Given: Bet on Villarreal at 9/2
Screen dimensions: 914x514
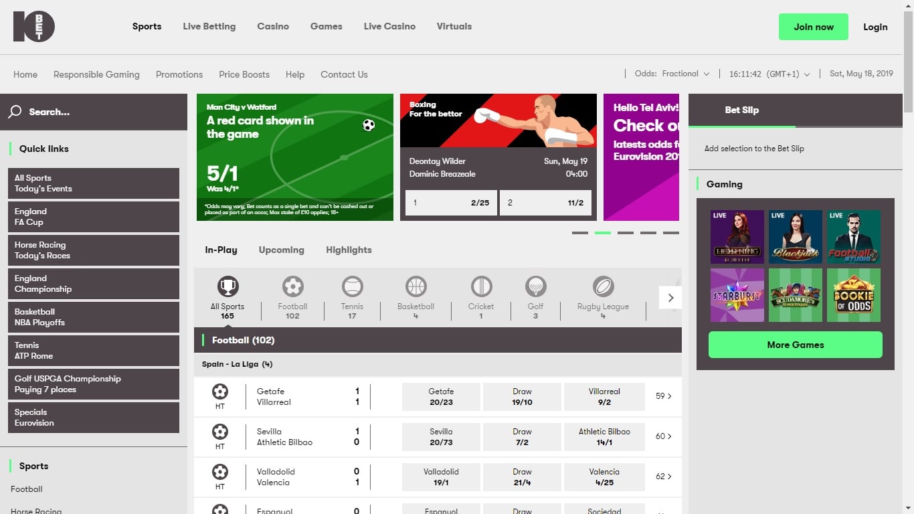Looking at the screenshot, I should point(604,397).
